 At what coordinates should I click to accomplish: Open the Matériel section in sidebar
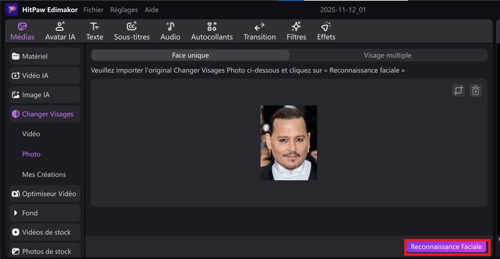(x=45, y=56)
